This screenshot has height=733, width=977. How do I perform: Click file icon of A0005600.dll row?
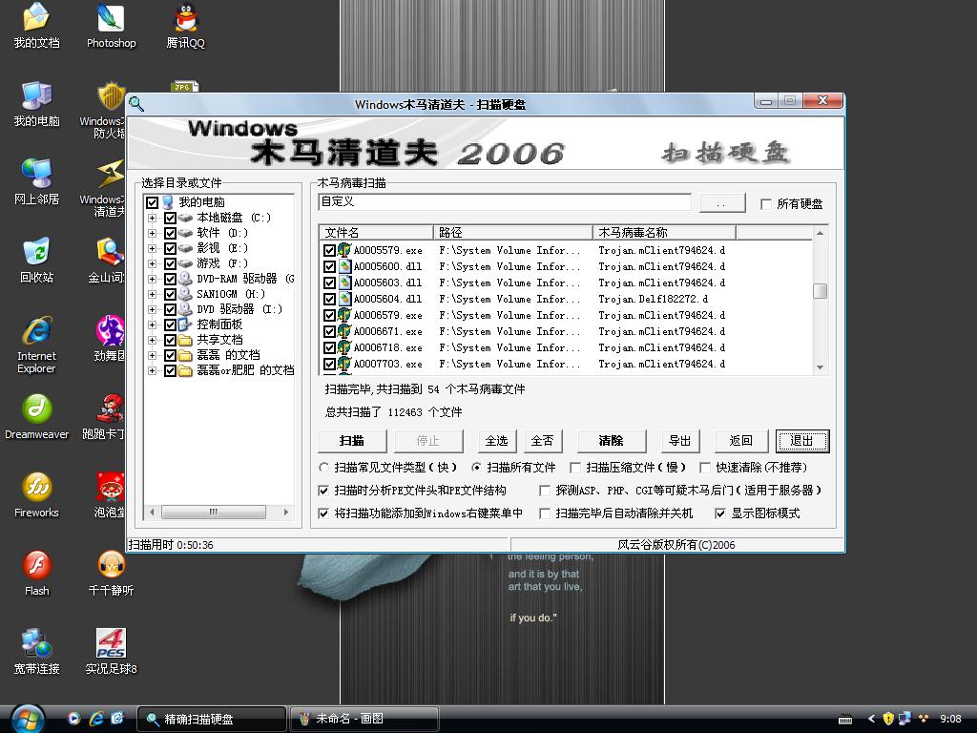click(x=344, y=266)
